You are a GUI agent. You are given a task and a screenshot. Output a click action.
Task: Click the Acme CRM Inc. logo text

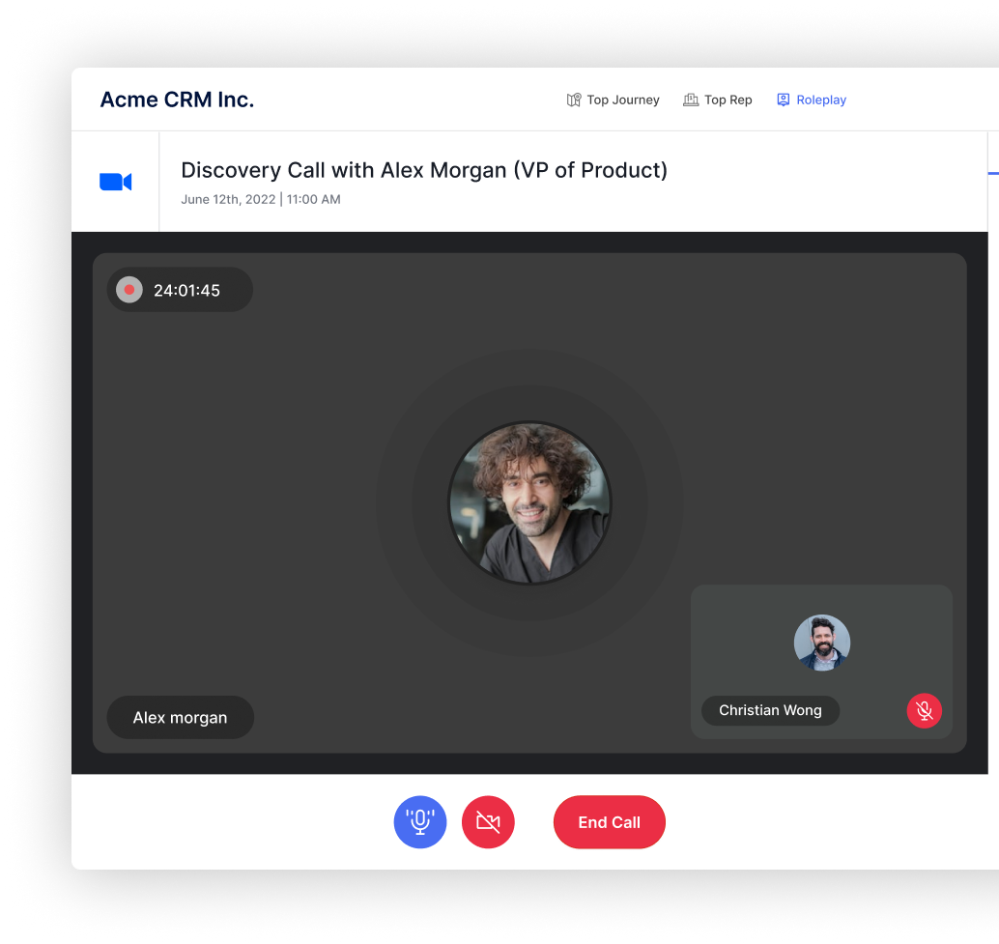pyautogui.click(x=177, y=100)
